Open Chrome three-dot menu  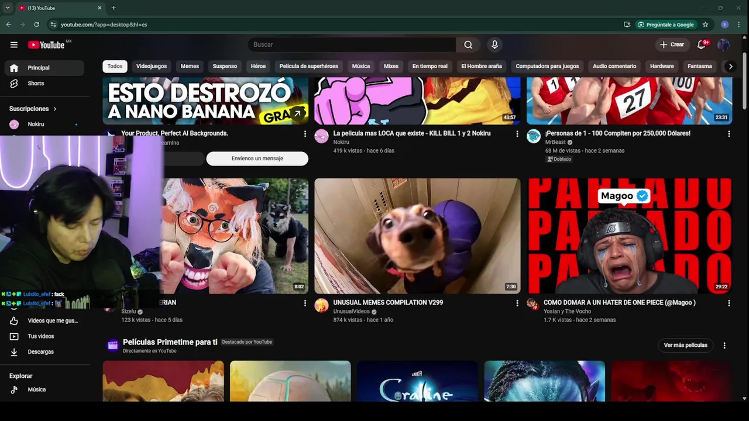(x=740, y=25)
